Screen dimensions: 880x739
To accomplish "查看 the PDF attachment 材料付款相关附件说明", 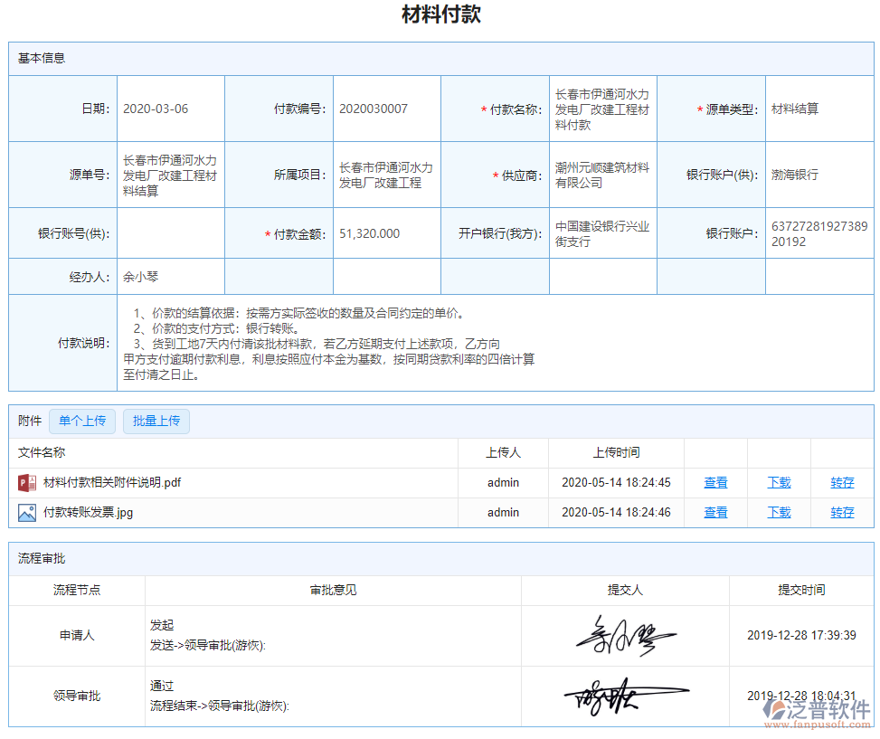I will point(714,482).
